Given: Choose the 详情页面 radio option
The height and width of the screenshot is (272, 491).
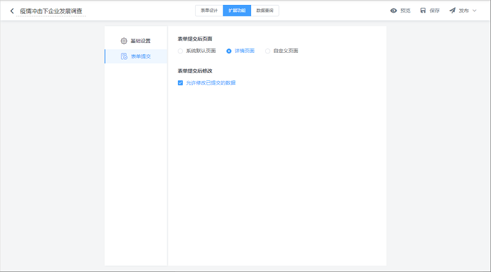Looking at the screenshot, I should 229,51.
